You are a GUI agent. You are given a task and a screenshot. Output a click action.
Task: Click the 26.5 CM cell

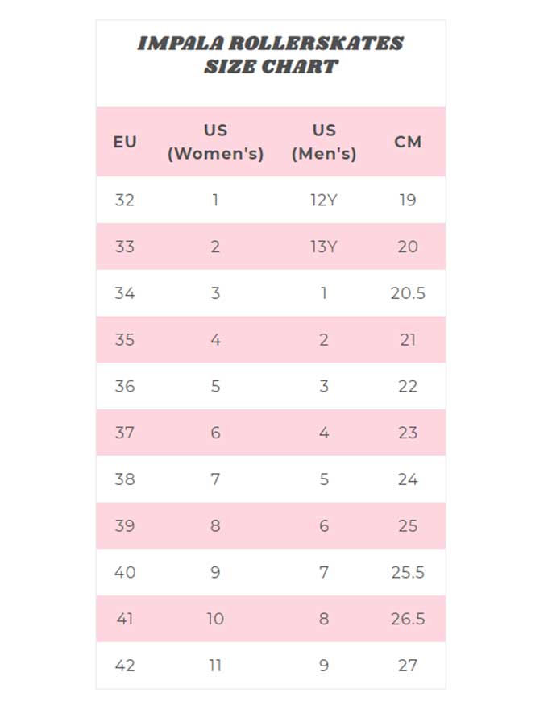coord(408,619)
